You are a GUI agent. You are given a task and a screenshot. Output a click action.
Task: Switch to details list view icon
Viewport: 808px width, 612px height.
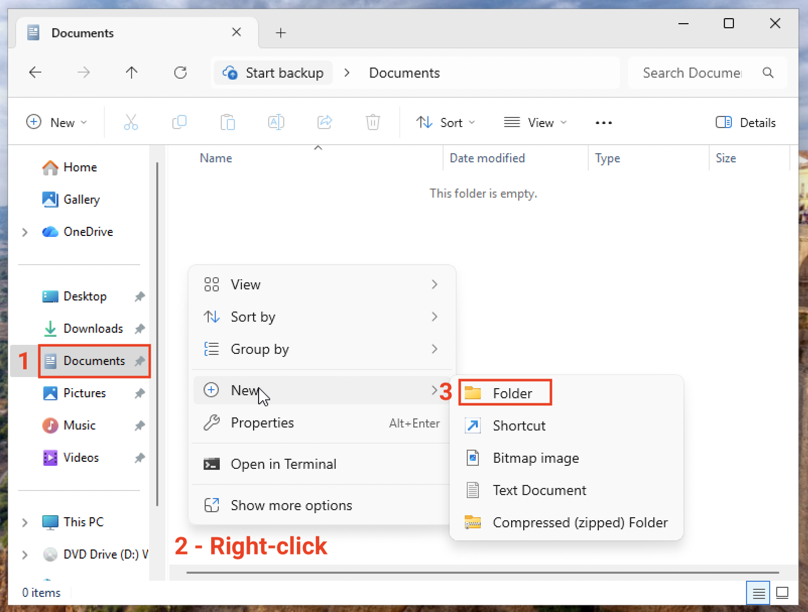coord(758,593)
